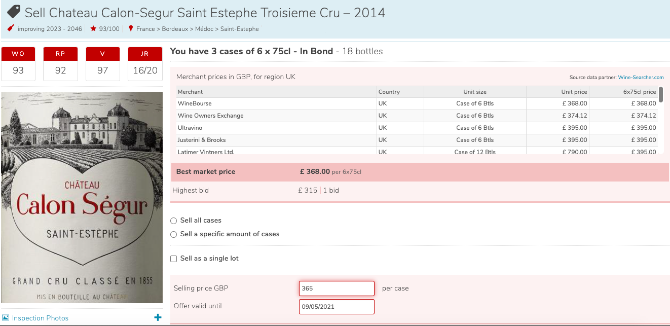Click the Selling price GBP input field
Image resolution: width=670 pixels, height=326 pixels.
(x=337, y=288)
